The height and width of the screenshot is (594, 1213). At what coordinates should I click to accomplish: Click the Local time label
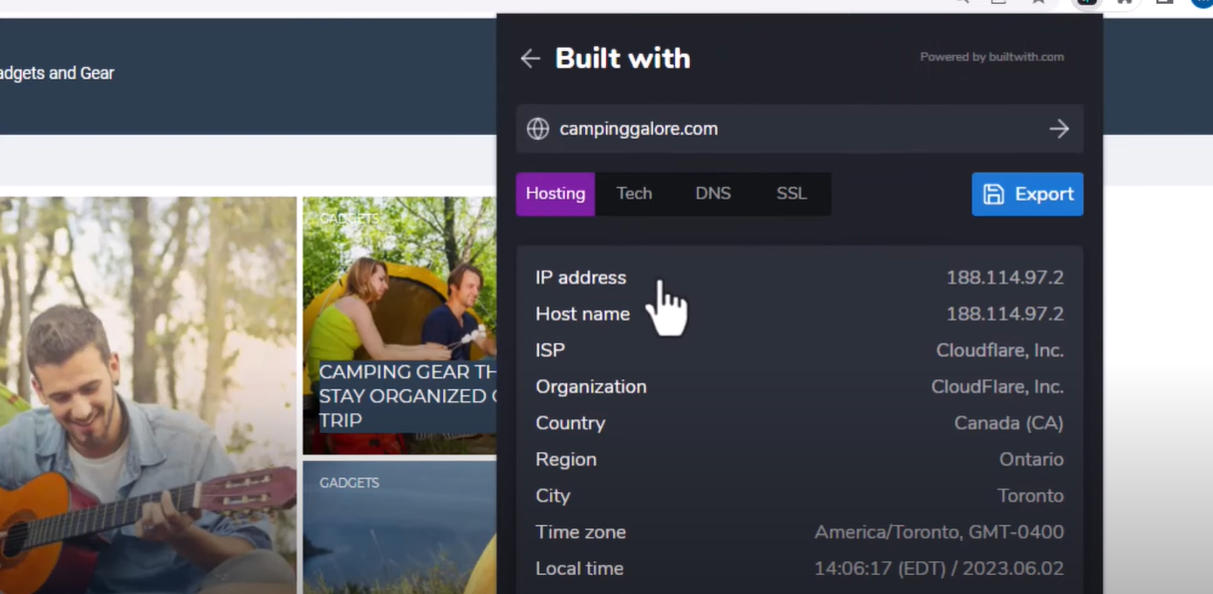[x=579, y=569]
